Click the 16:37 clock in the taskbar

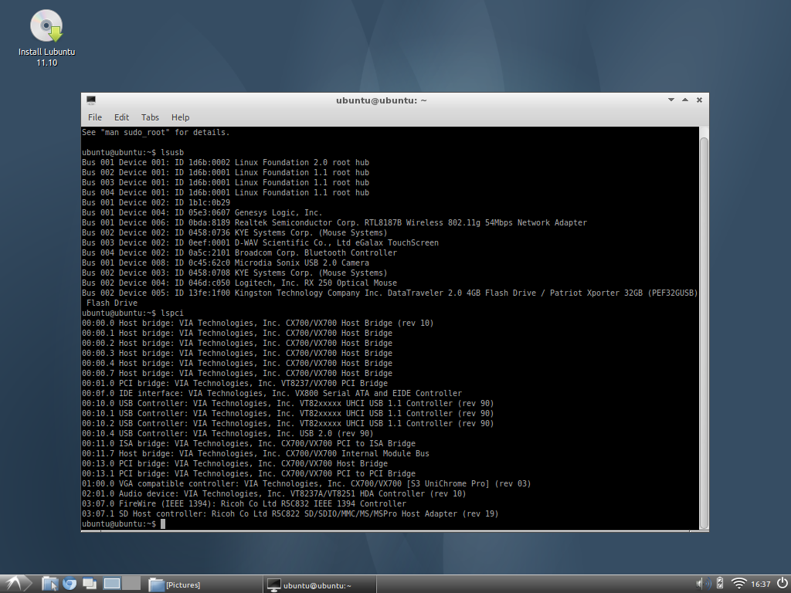pos(761,585)
